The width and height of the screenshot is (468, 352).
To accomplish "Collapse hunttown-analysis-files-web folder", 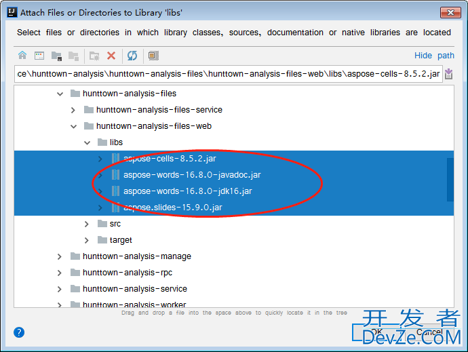I will [73, 126].
